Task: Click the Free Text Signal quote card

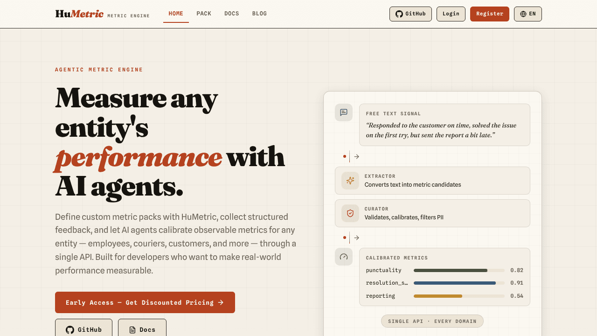Action: pos(444,125)
